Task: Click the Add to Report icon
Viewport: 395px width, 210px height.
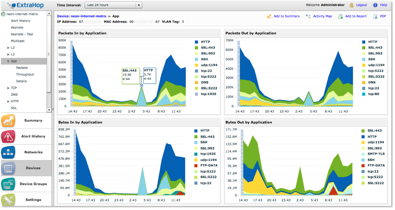Action: (x=340, y=17)
